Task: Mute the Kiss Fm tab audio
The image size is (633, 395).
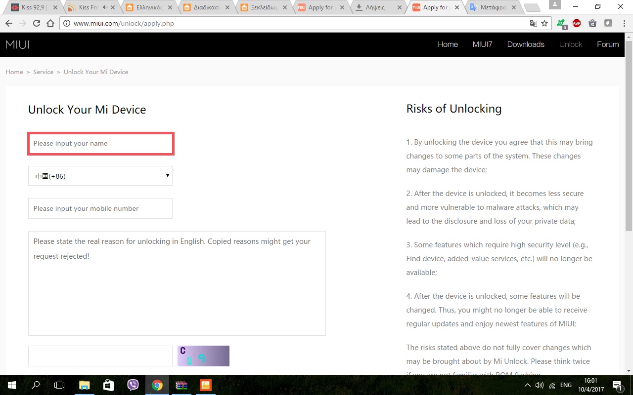Action: (105, 7)
